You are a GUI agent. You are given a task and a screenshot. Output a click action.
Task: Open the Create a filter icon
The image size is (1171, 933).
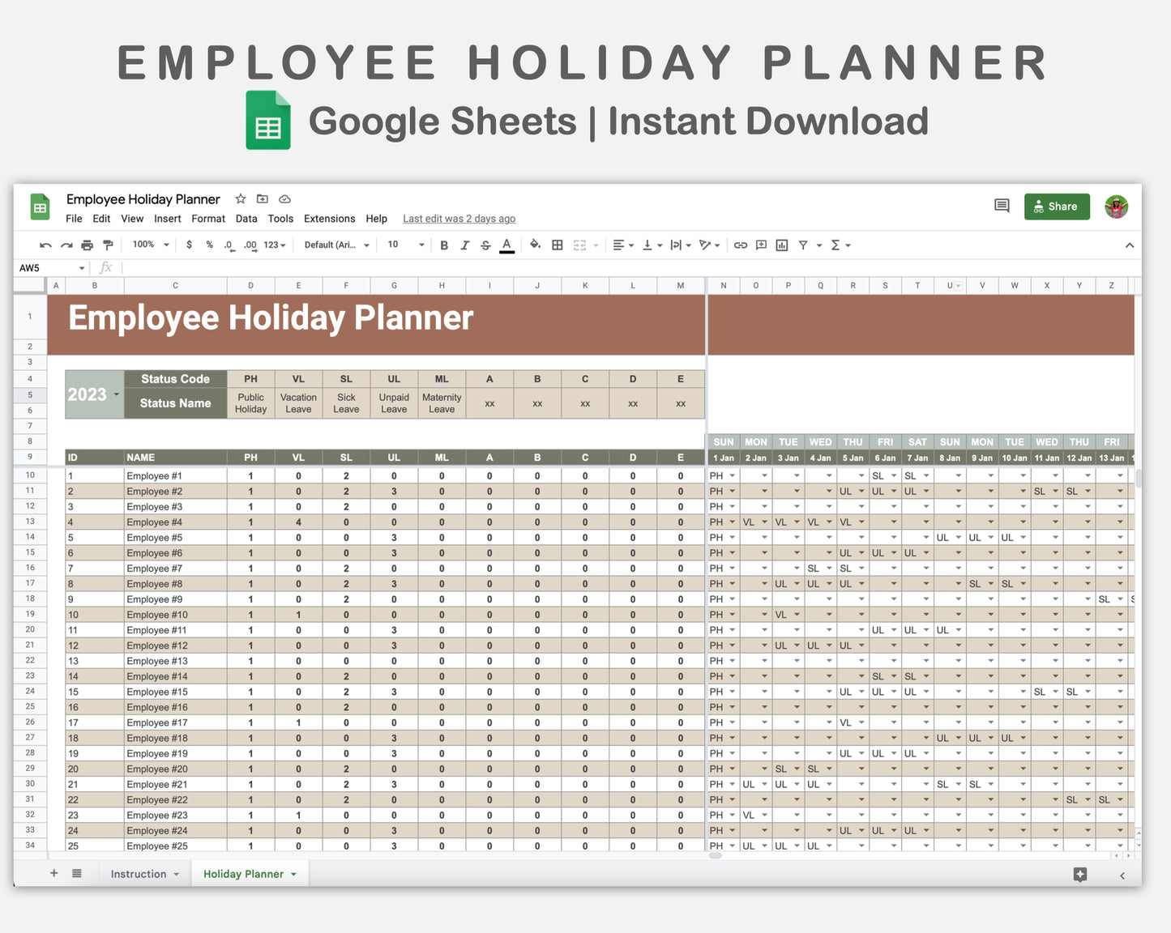pyautogui.click(x=802, y=245)
